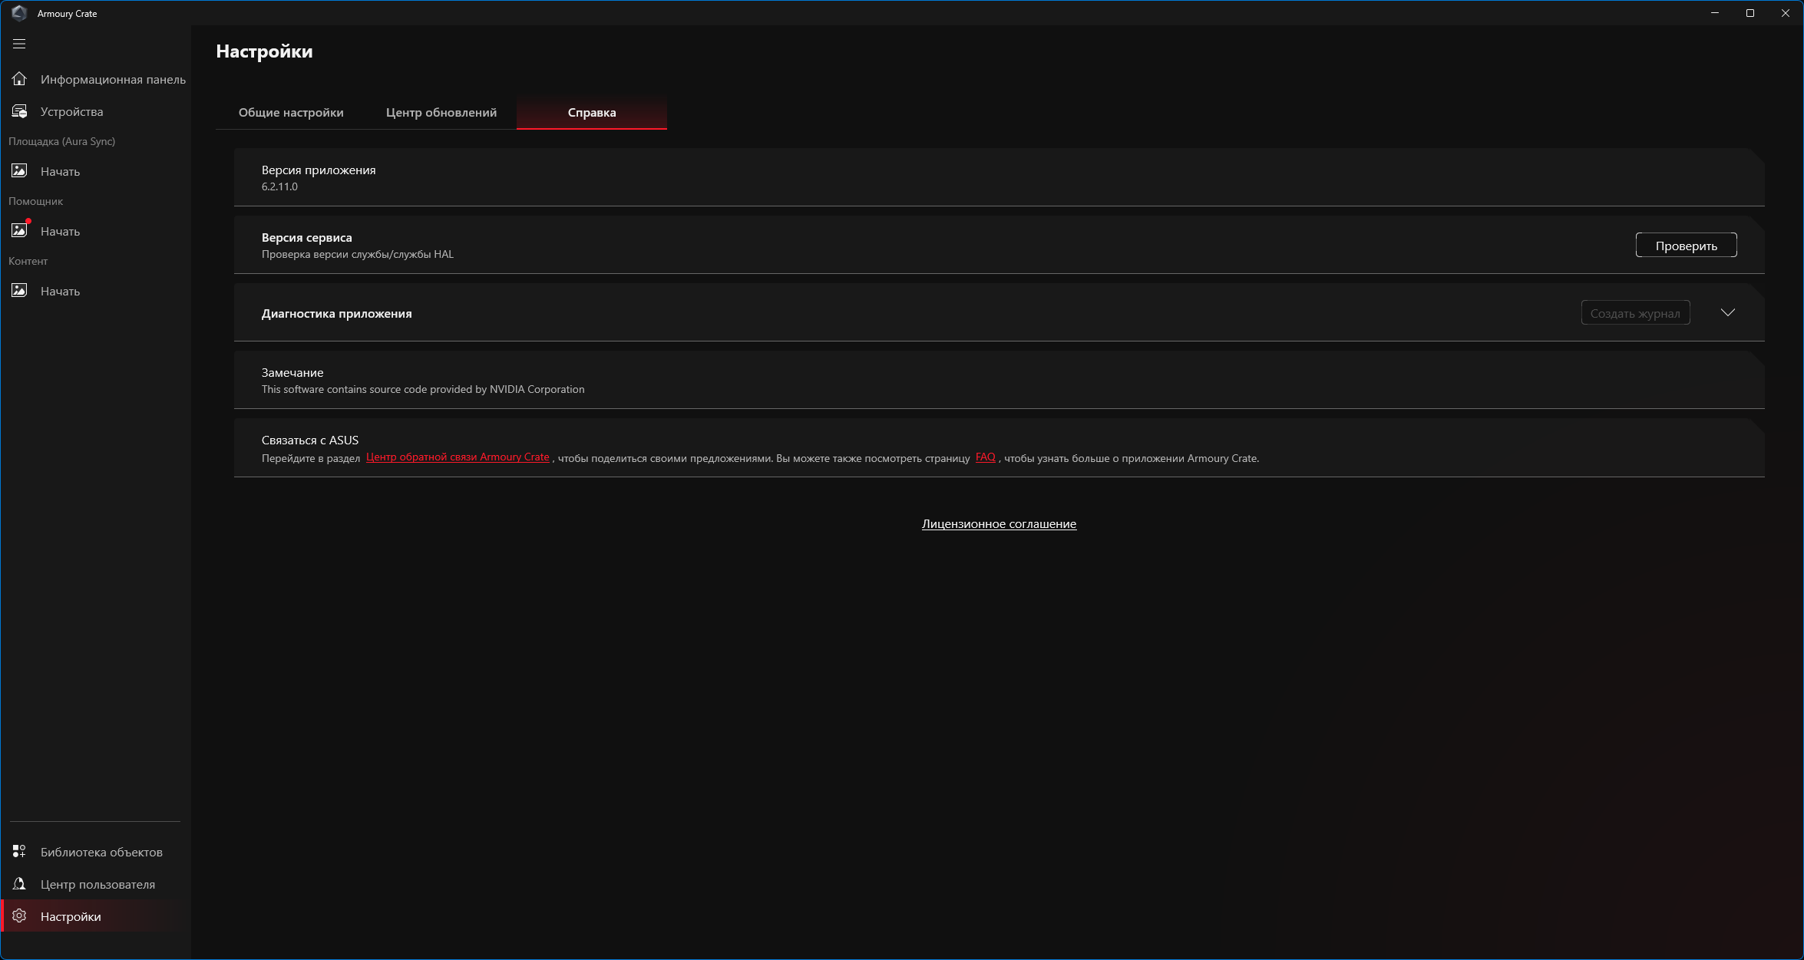Minimize the Armoury Crate window

(1715, 13)
